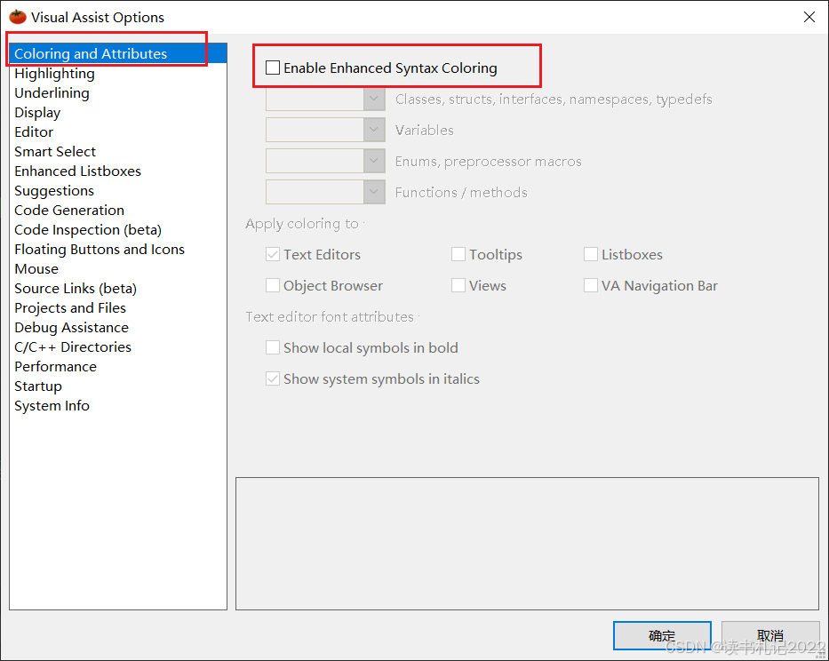Open the Underlining options page
Viewport: 829px width, 661px height.
click(118, 92)
